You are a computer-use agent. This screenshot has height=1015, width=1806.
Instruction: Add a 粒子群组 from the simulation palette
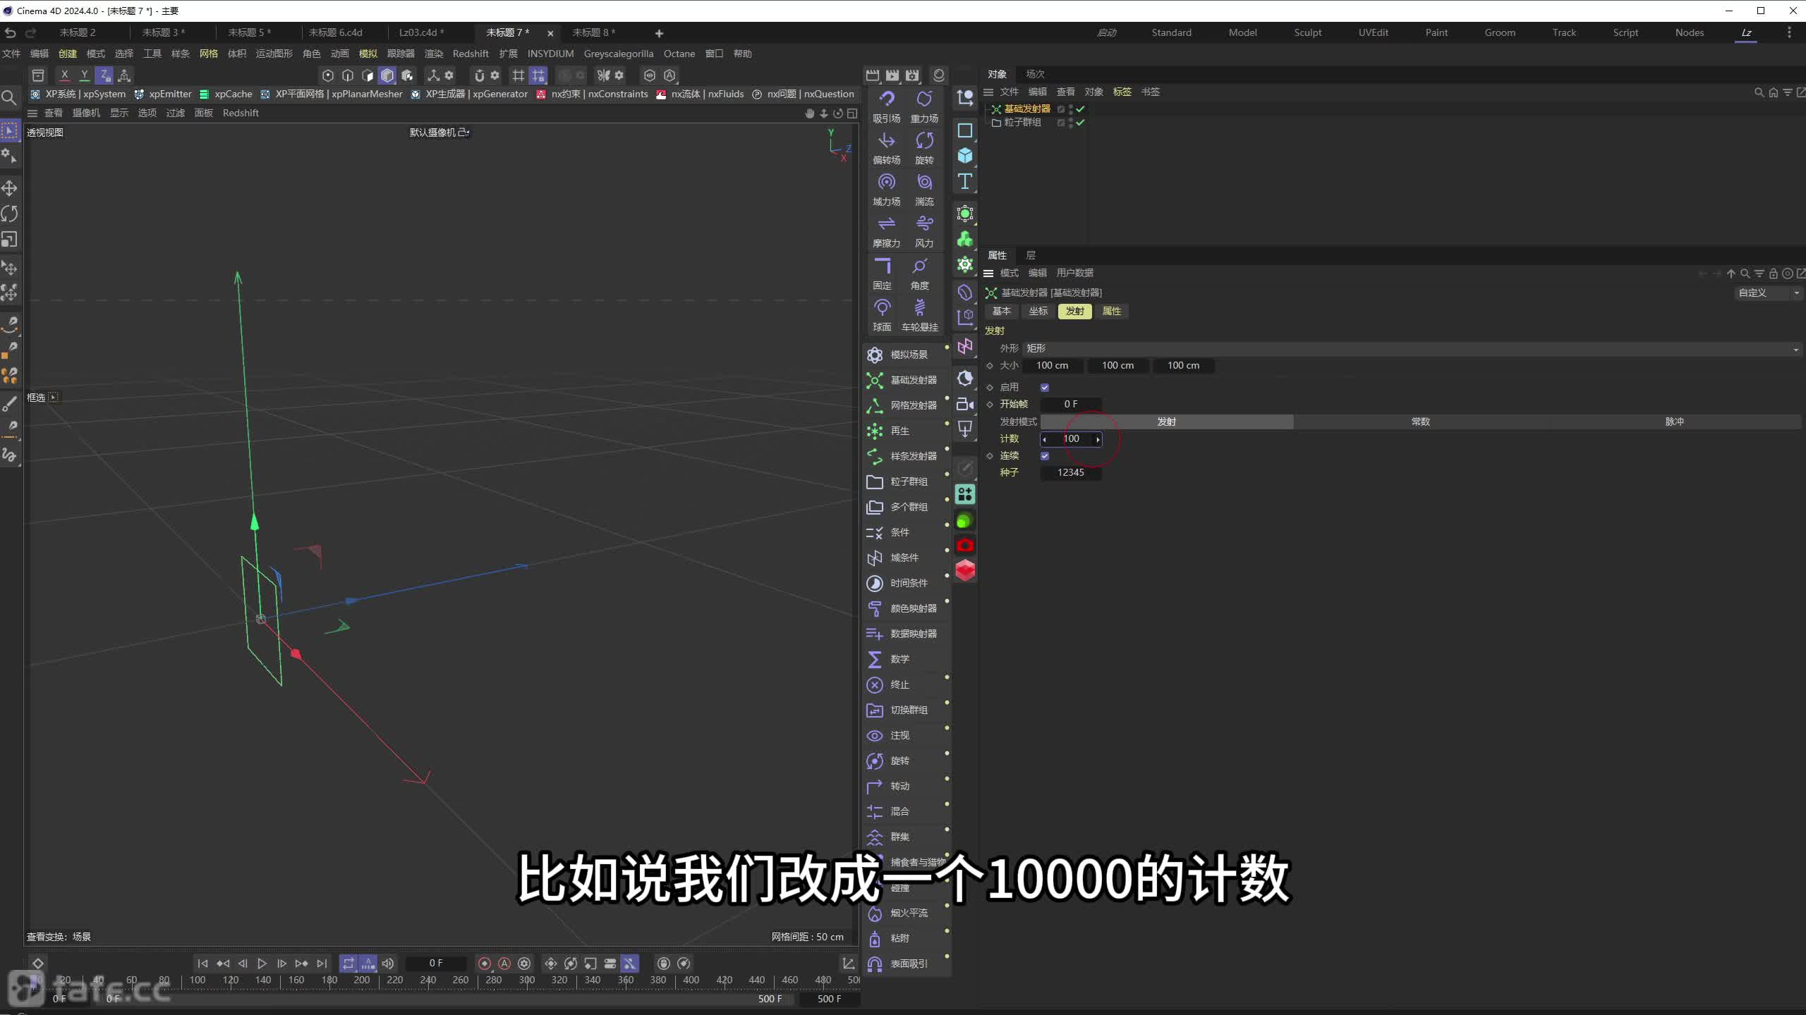click(903, 481)
